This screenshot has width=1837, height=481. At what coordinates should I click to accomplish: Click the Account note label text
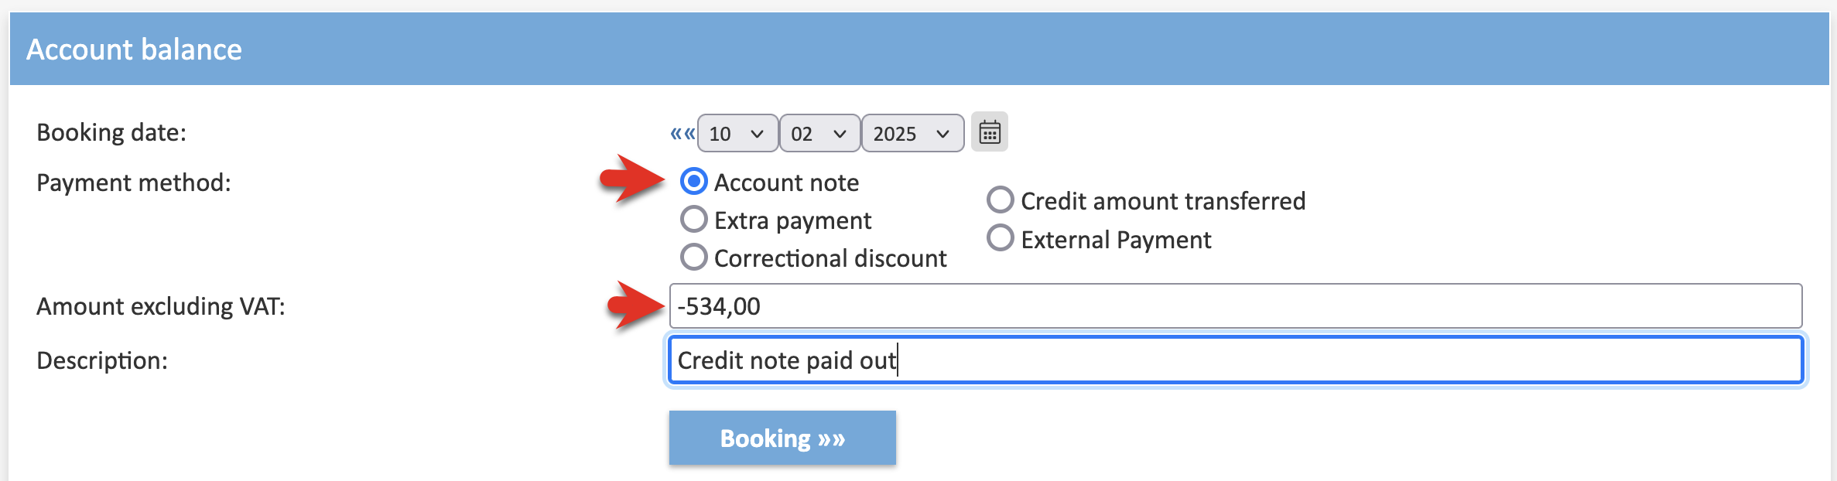(786, 183)
